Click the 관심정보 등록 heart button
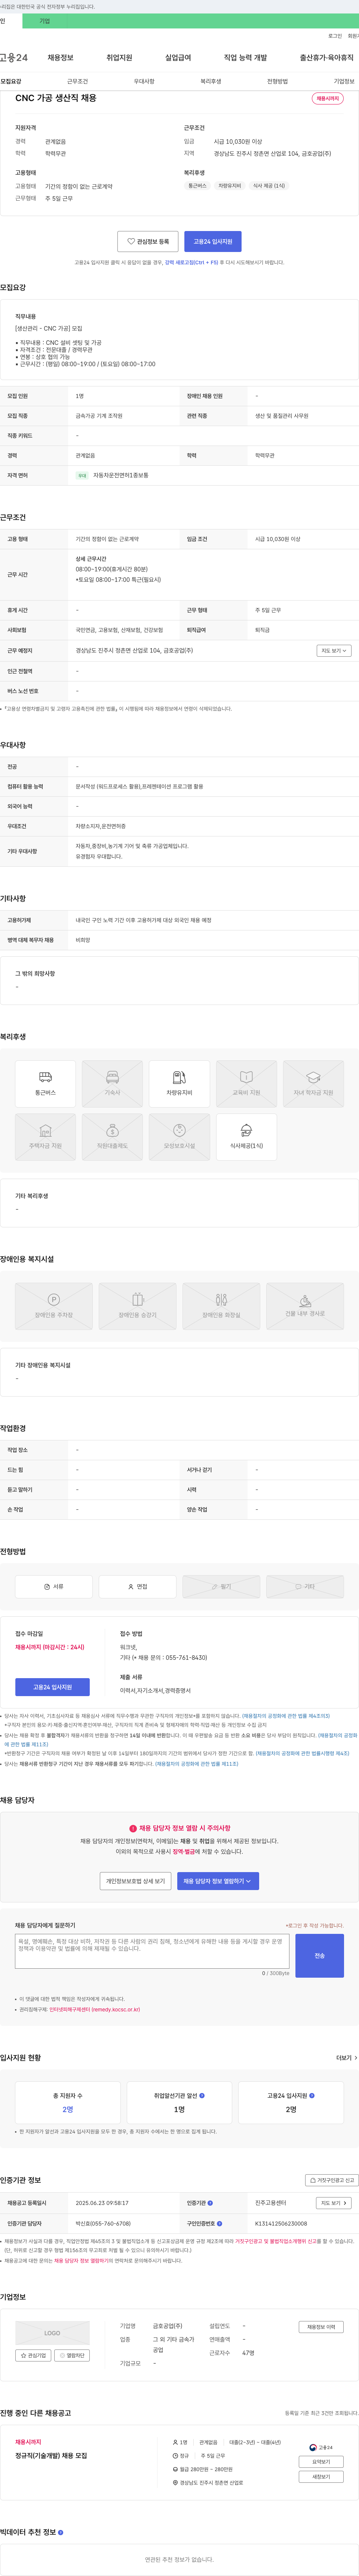The height and width of the screenshot is (2576, 359). click(148, 241)
